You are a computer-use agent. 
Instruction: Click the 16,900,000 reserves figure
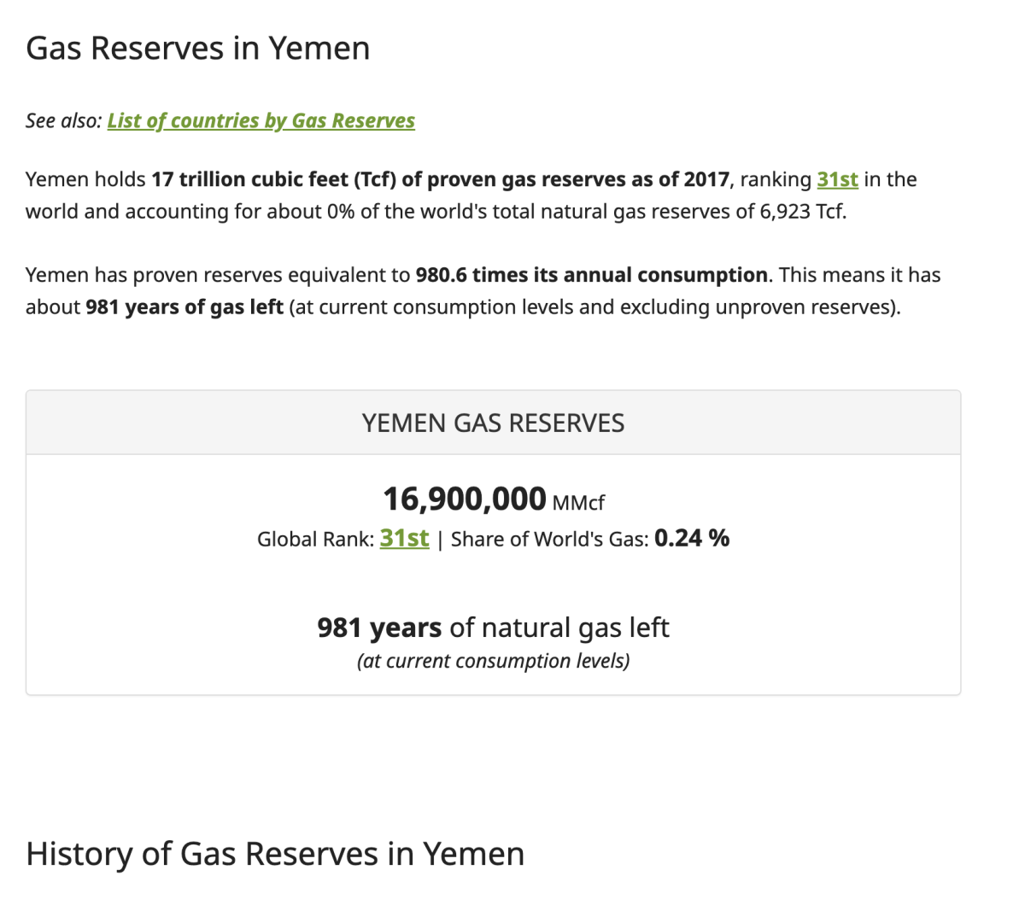(464, 499)
